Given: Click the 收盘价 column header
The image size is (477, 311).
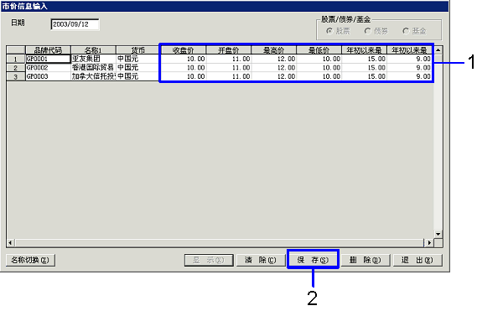Looking at the screenshot, I should 183,50.
